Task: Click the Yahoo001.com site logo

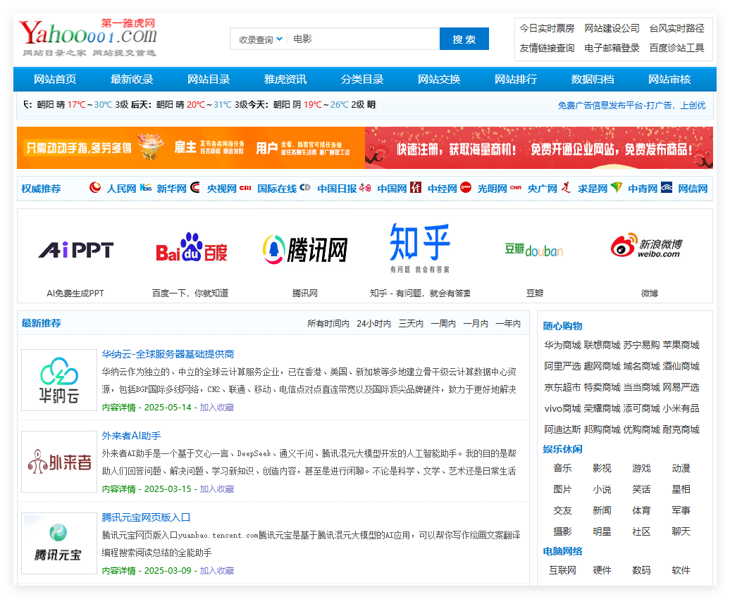Action: click(x=87, y=37)
